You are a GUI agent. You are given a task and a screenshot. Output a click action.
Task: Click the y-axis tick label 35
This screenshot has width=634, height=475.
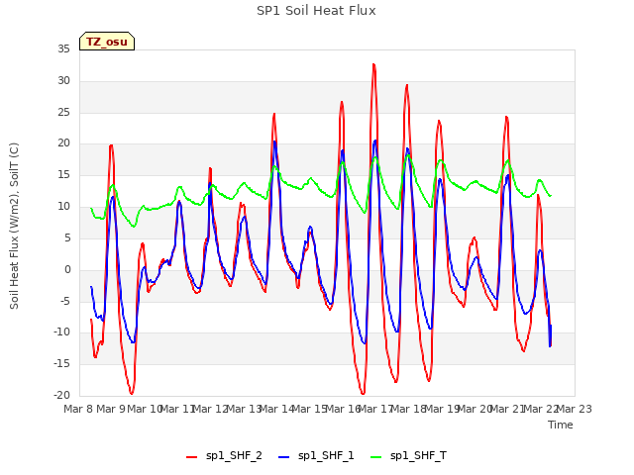tap(63, 49)
